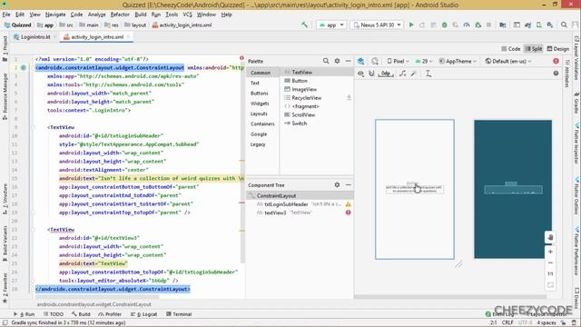This screenshot has width=581, height=327.
Task: Open the VCS menu
Action: (188, 15)
